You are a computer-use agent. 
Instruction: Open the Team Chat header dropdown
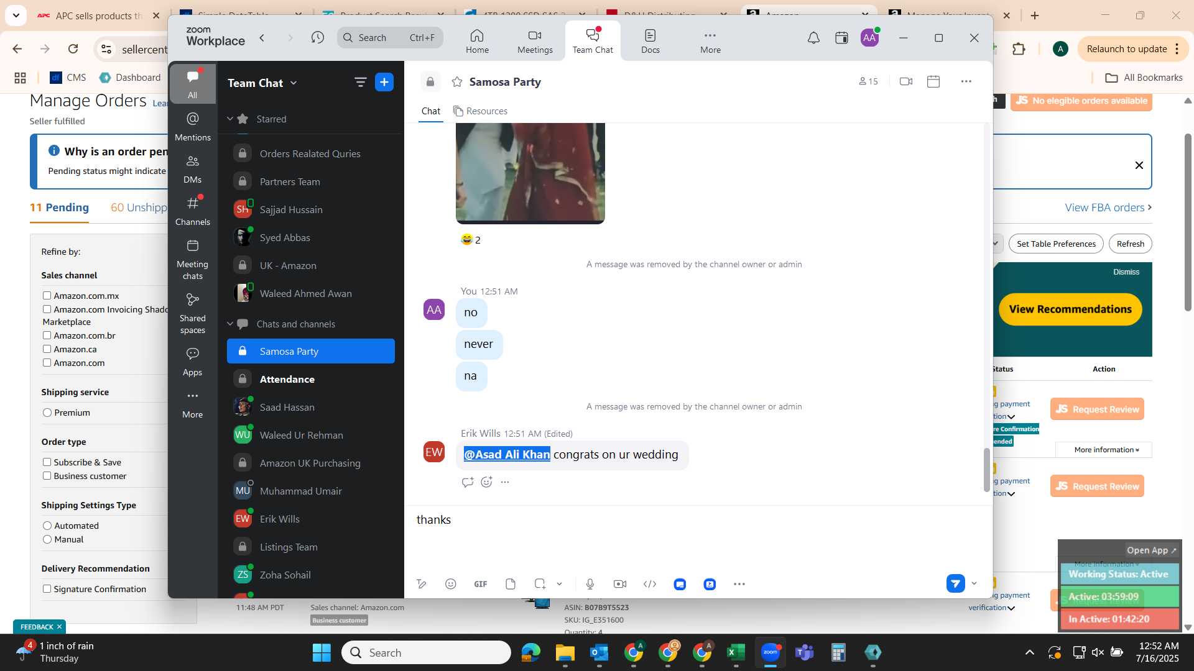tap(294, 83)
